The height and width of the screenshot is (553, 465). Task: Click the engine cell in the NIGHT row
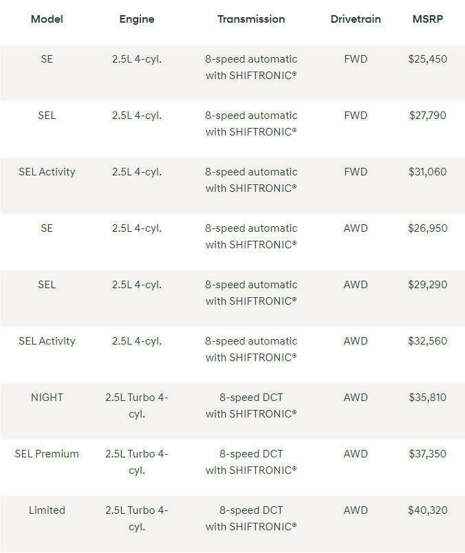pos(137,406)
